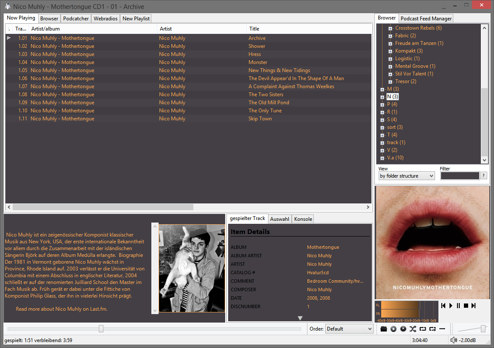Click Read more about Nico Muhly on Last.fm
Viewport: 494px width, 348px height.
pyautogui.click(x=61, y=309)
